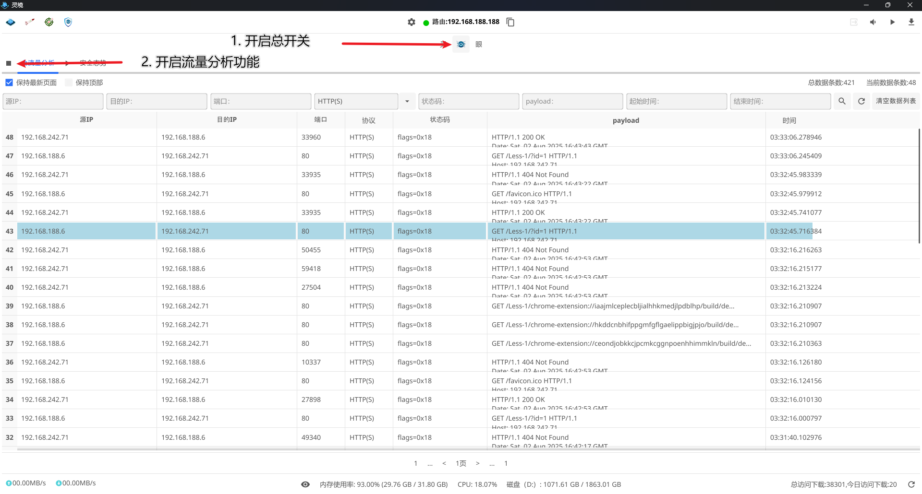Copy the router IP address
The height and width of the screenshot is (494, 922).
click(x=510, y=22)
